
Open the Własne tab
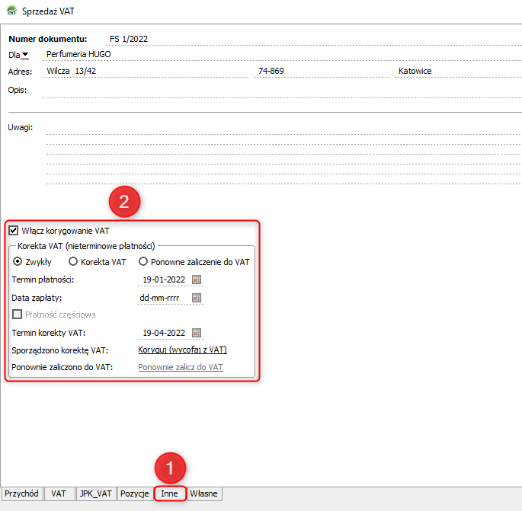tap(203, 493)
